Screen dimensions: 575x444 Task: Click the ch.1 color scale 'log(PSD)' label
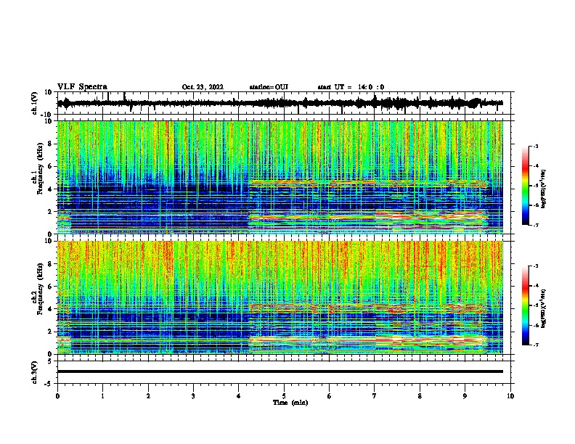coord(544,189)
